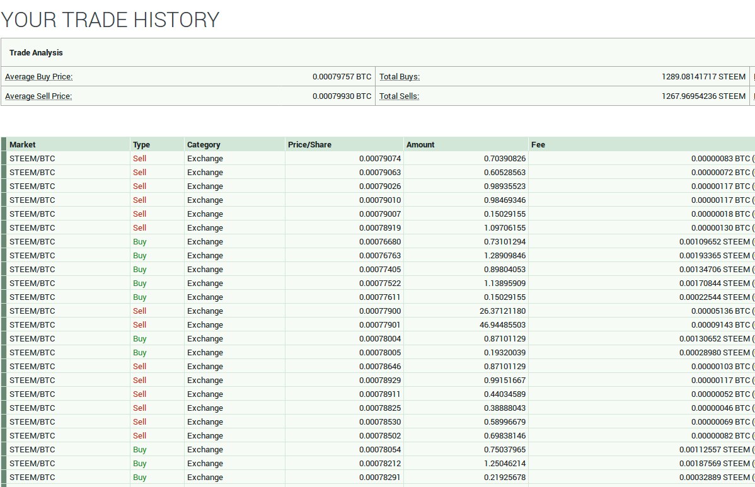Click the Trade Analysis heading
The height and width of the screenshot is (487, 755).
36,53
